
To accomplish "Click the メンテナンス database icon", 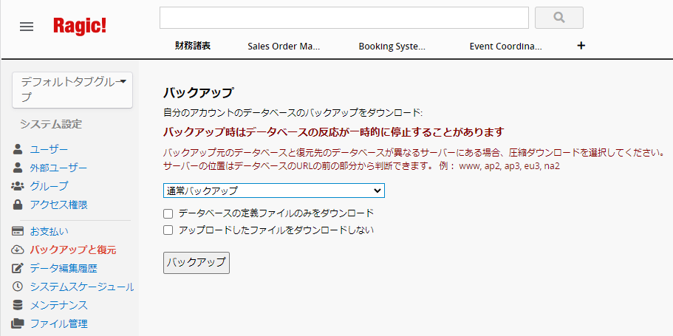I will click(x=18, y=305).
